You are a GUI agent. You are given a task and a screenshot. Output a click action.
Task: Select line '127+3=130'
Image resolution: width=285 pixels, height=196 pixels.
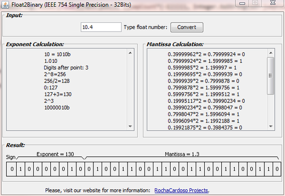pyautogui.click(x=58, y=94)
